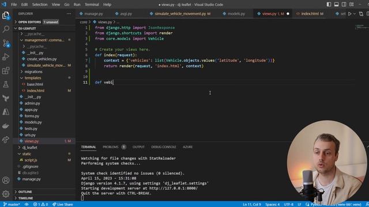The height and width of the screenshot is (207, 369).
Task: Click the unsaved dot on views.py tab
Action: [288, 14]
